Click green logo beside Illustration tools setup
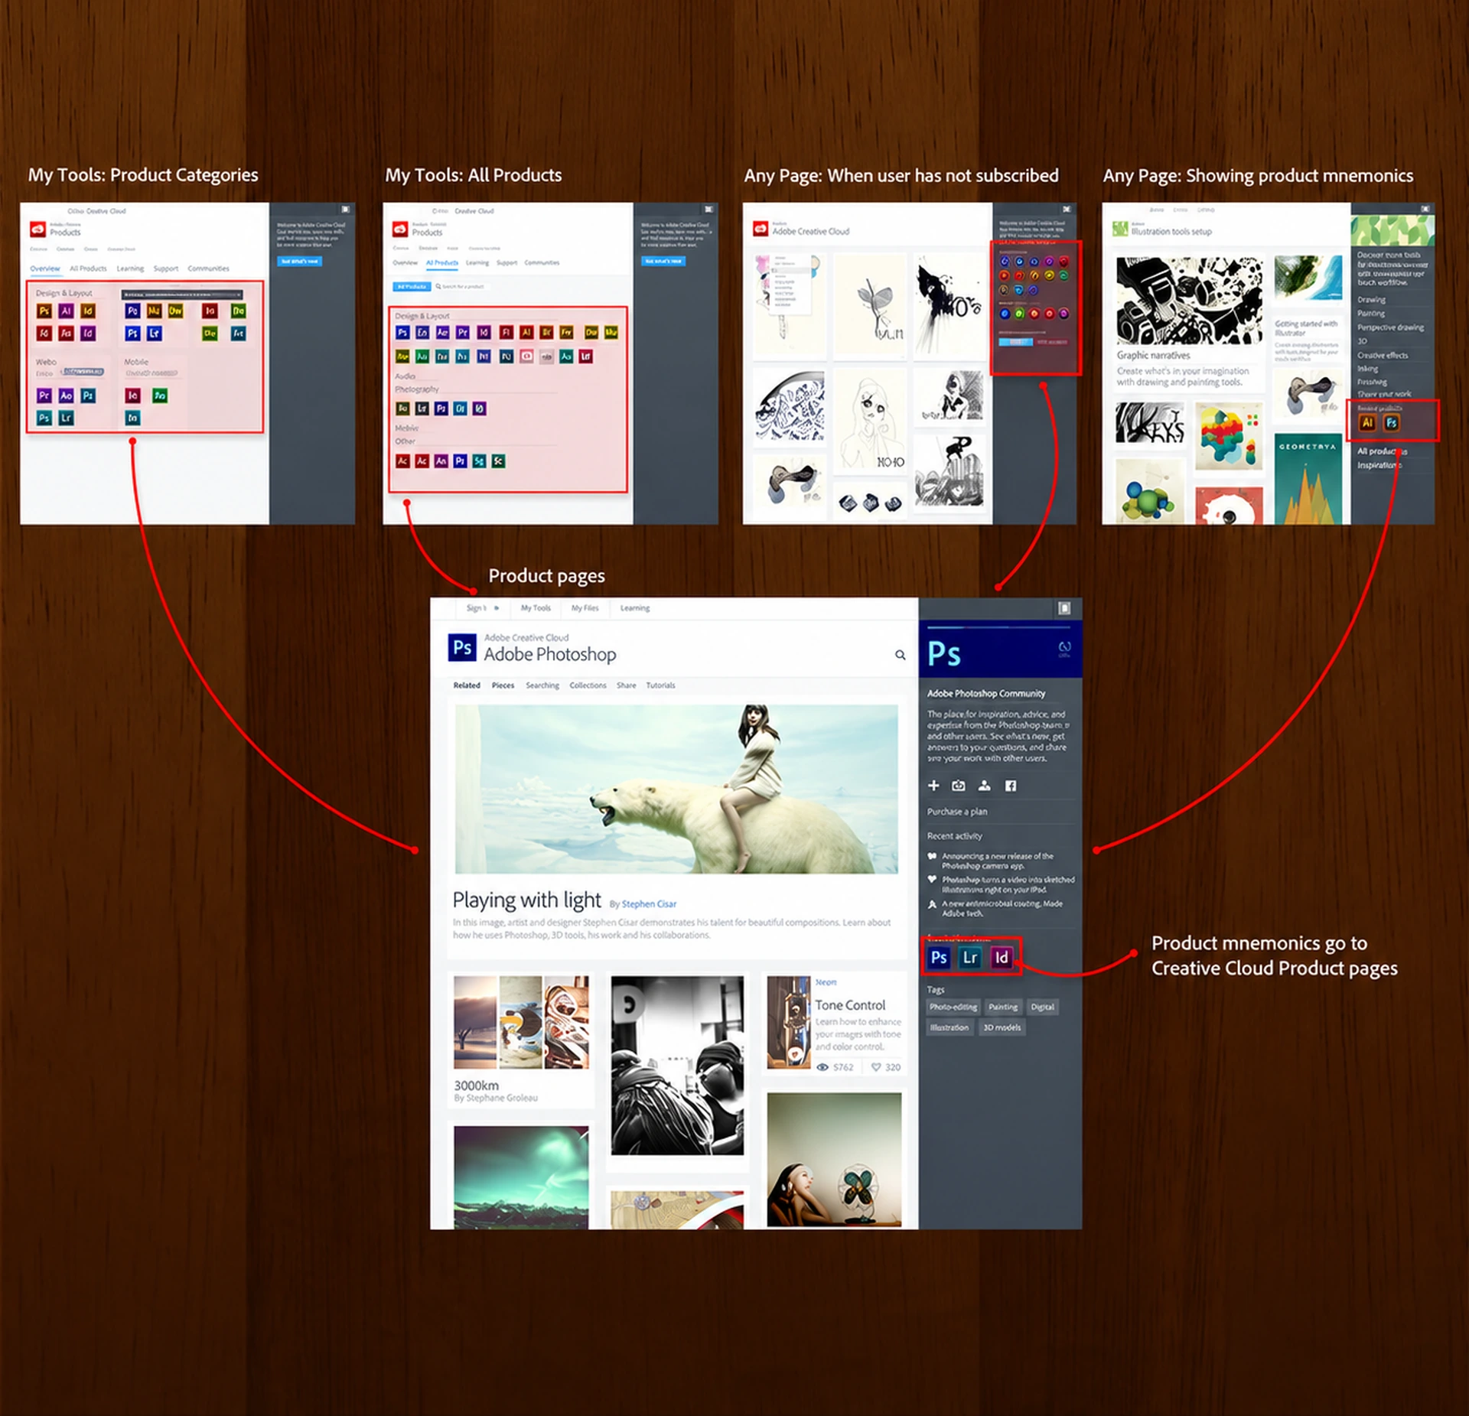Viewport: 1469px width, 1416px height. pos(1120,229)
